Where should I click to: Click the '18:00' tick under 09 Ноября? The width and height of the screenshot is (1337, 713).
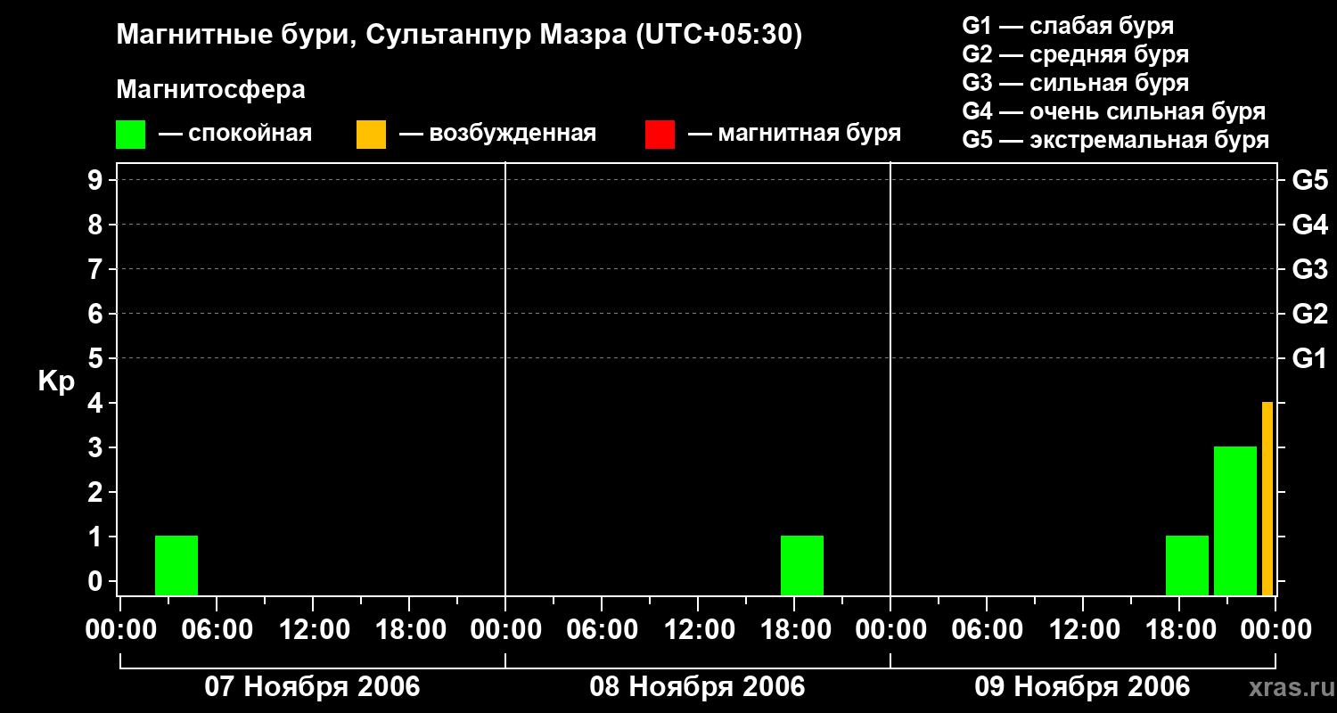pos(1179,630)
